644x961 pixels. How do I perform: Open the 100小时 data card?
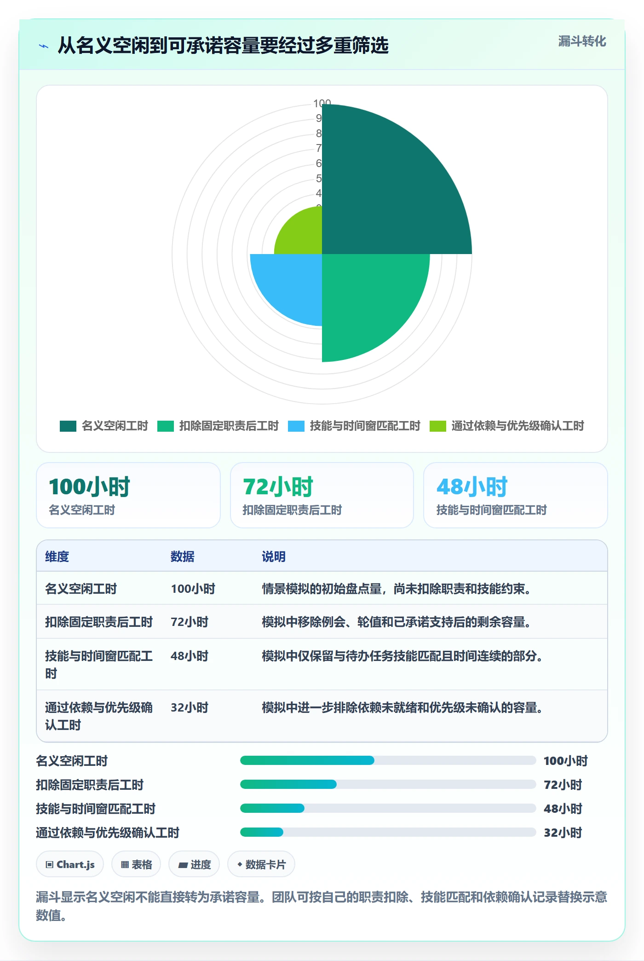128,495
